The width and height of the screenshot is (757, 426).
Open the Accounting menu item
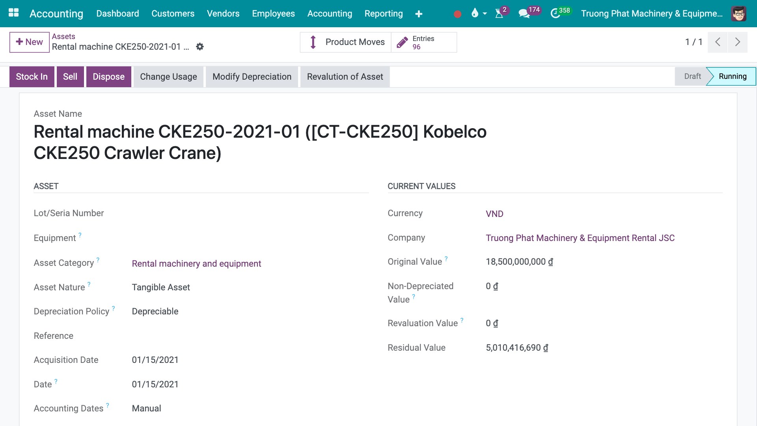[330, 13]
